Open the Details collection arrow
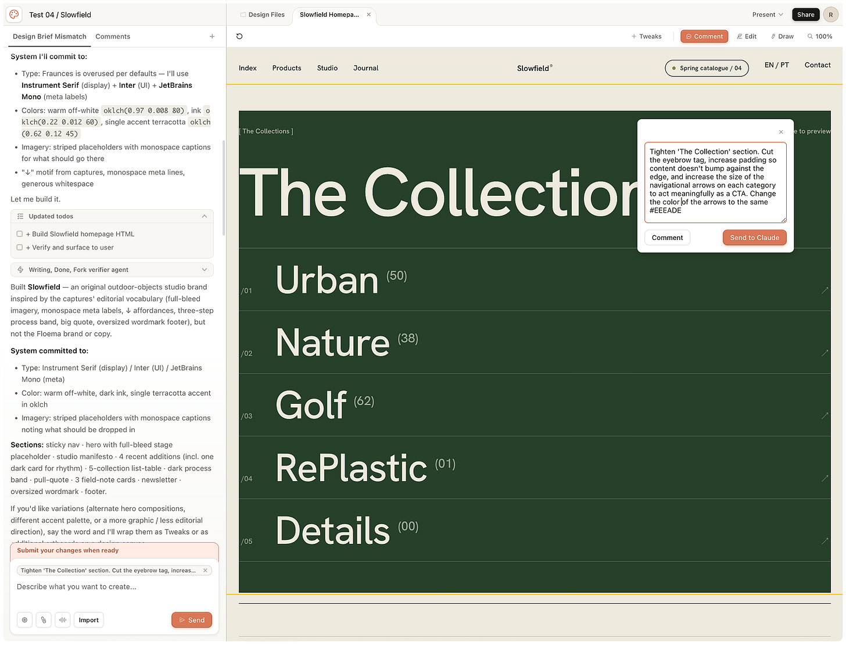The height and width of the screenshot is (645, 846). click(825, 541)
